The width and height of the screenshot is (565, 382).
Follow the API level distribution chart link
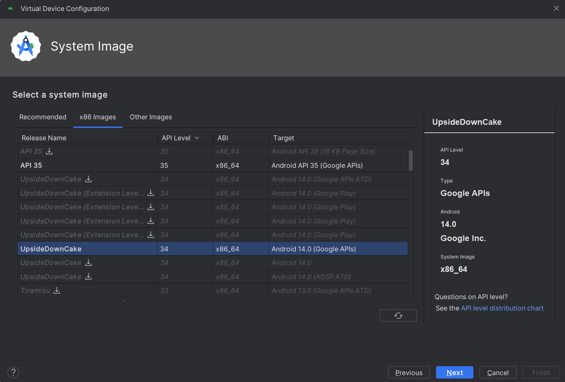click(x=502, y=308)
